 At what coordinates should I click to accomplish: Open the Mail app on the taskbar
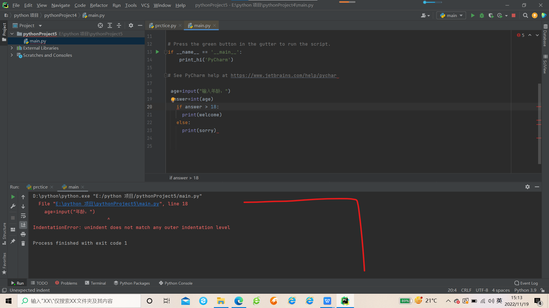186,301
